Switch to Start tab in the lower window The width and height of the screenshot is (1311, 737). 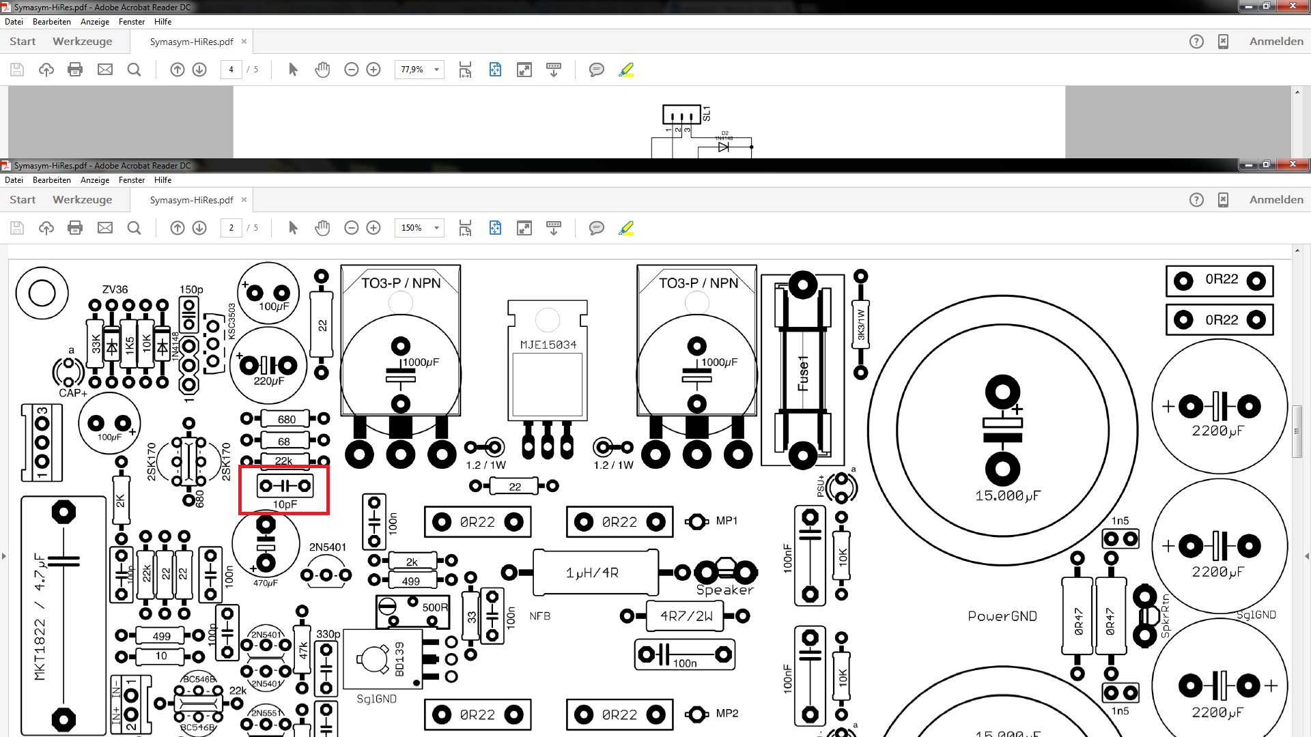23,200
